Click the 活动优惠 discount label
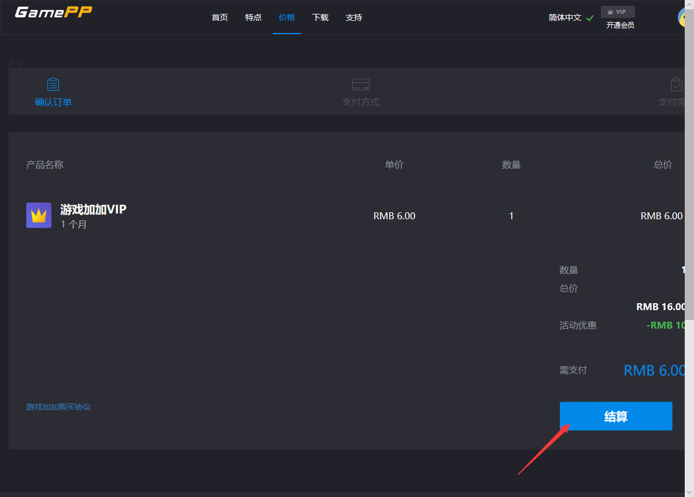The height and width of the screenshot is (497, 694). click(x=578, y=326)
